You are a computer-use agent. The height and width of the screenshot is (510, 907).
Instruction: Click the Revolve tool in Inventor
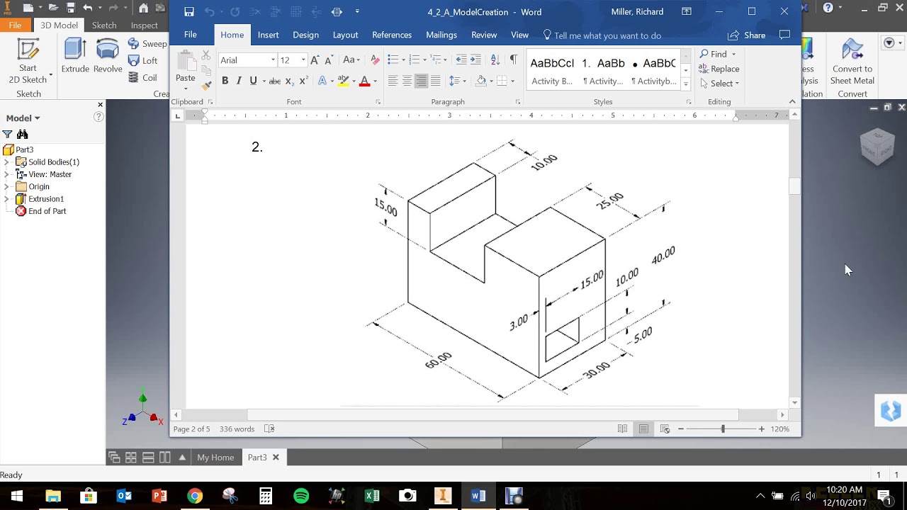[x=108, y=57]
